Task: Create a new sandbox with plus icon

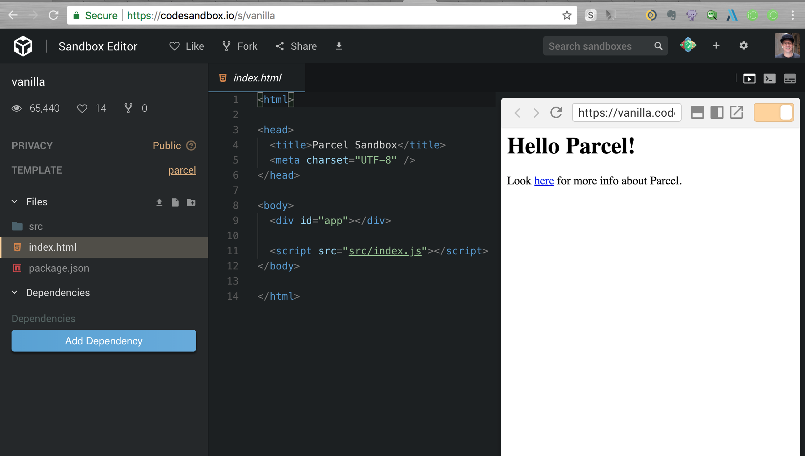Action: (716, 45)
